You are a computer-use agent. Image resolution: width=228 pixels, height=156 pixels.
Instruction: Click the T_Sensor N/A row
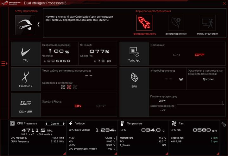click(x=143, y=145)
